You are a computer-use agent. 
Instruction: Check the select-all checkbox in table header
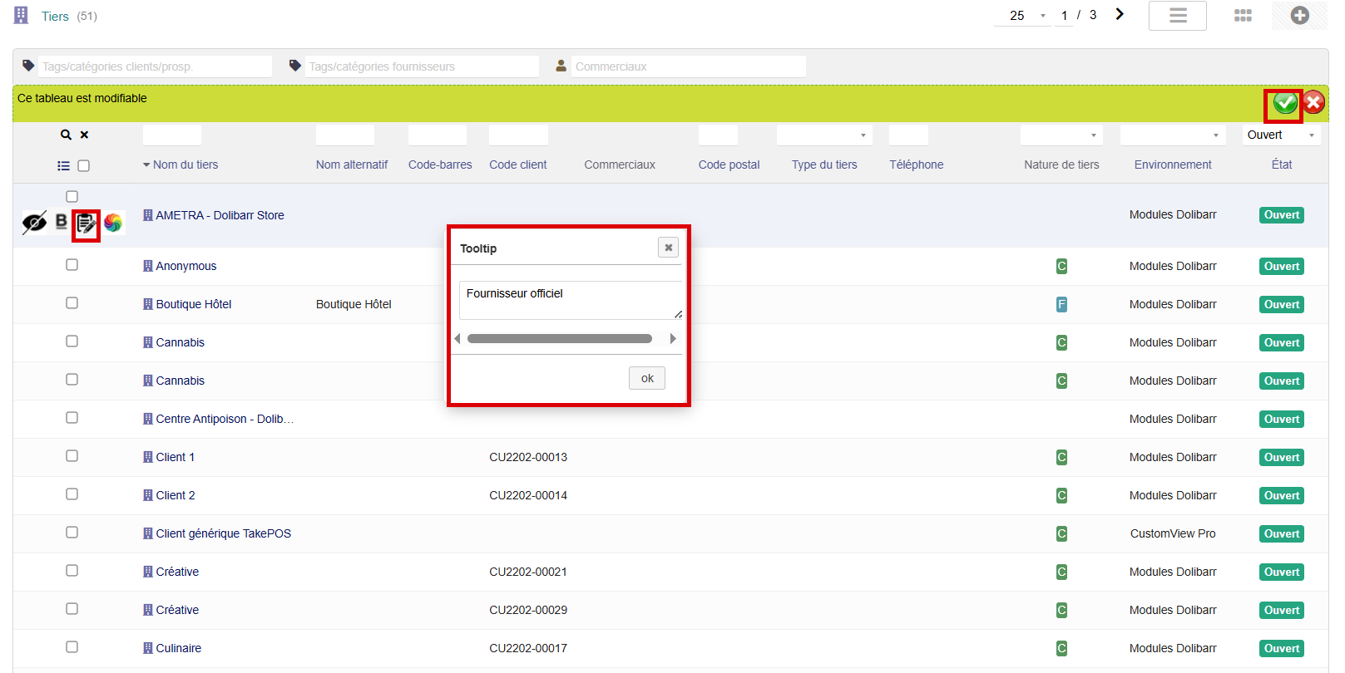click(x=84, y=166)
